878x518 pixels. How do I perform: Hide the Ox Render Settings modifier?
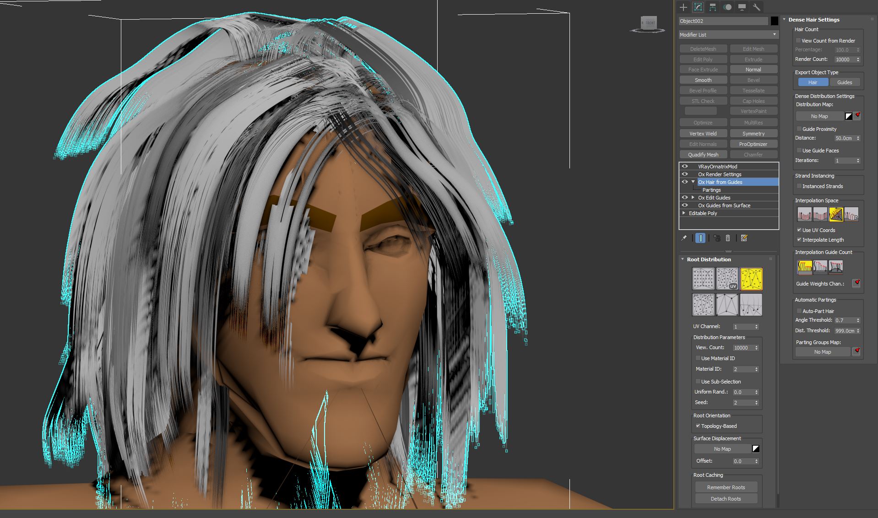(x=685, y=174)
